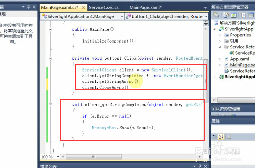Click Show All Files icon in Solution Explorer
Viewport: 255px width, 168px height.
point(226,15)
